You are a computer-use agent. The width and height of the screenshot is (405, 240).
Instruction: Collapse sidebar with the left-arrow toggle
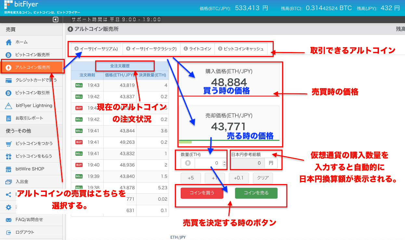[x=56, y=20]
